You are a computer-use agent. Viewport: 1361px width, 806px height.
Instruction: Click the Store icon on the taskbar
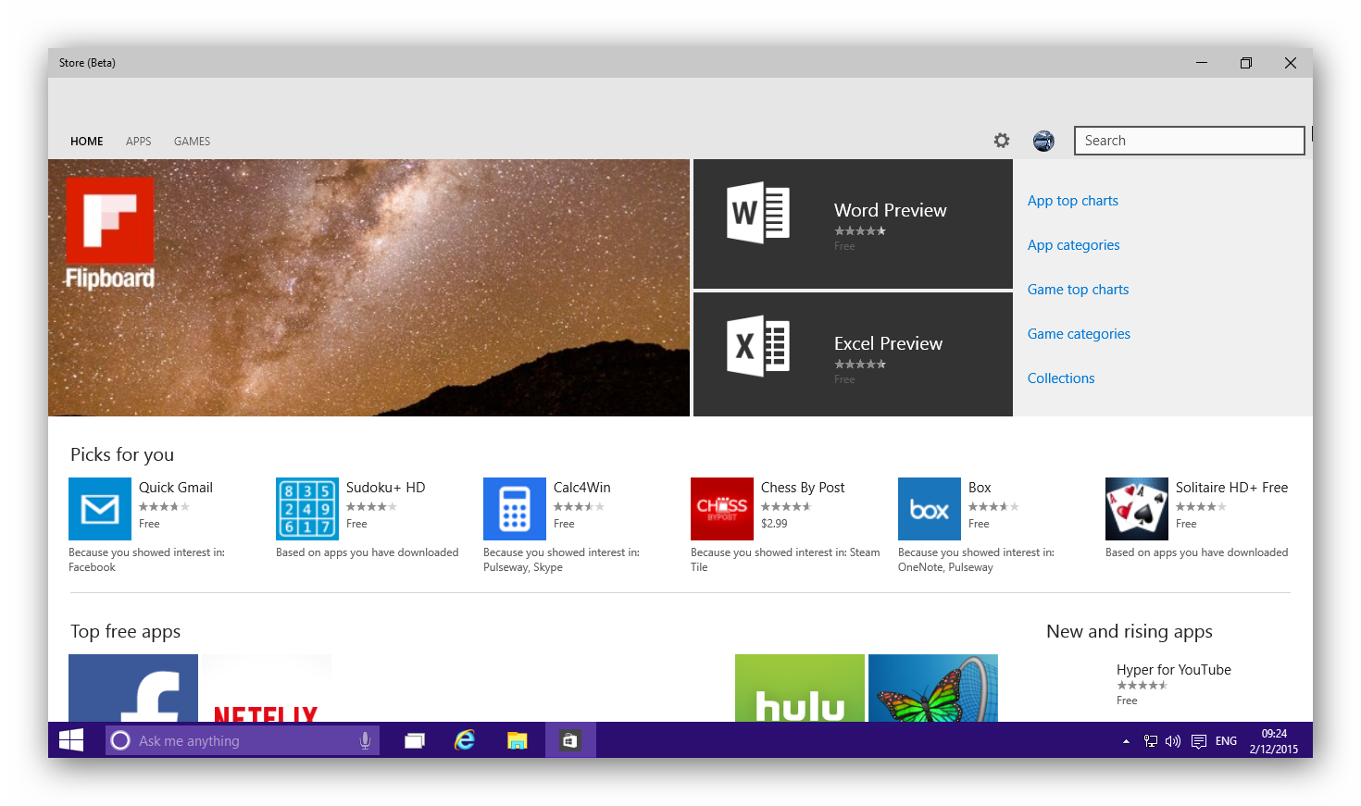click(570, 740)
